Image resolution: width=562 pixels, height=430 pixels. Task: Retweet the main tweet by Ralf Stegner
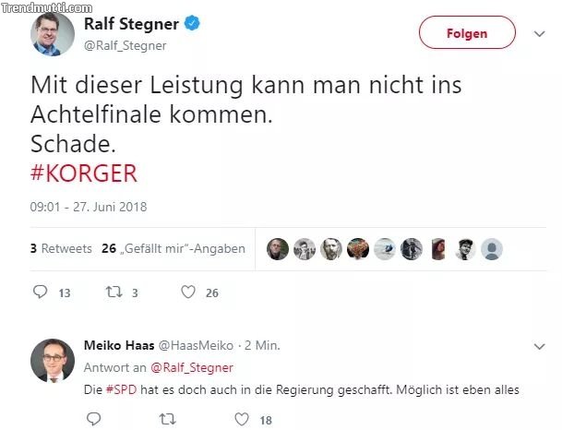(113, 293)
